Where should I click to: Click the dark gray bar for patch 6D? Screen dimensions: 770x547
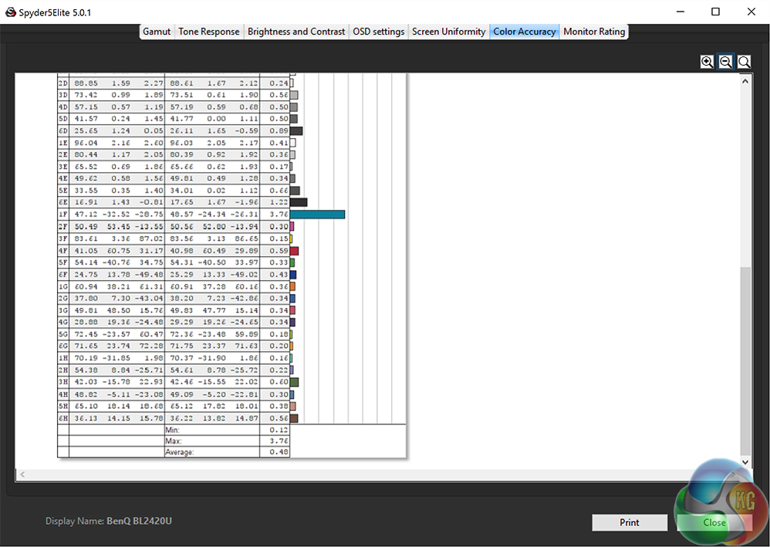tap(296, 131)
